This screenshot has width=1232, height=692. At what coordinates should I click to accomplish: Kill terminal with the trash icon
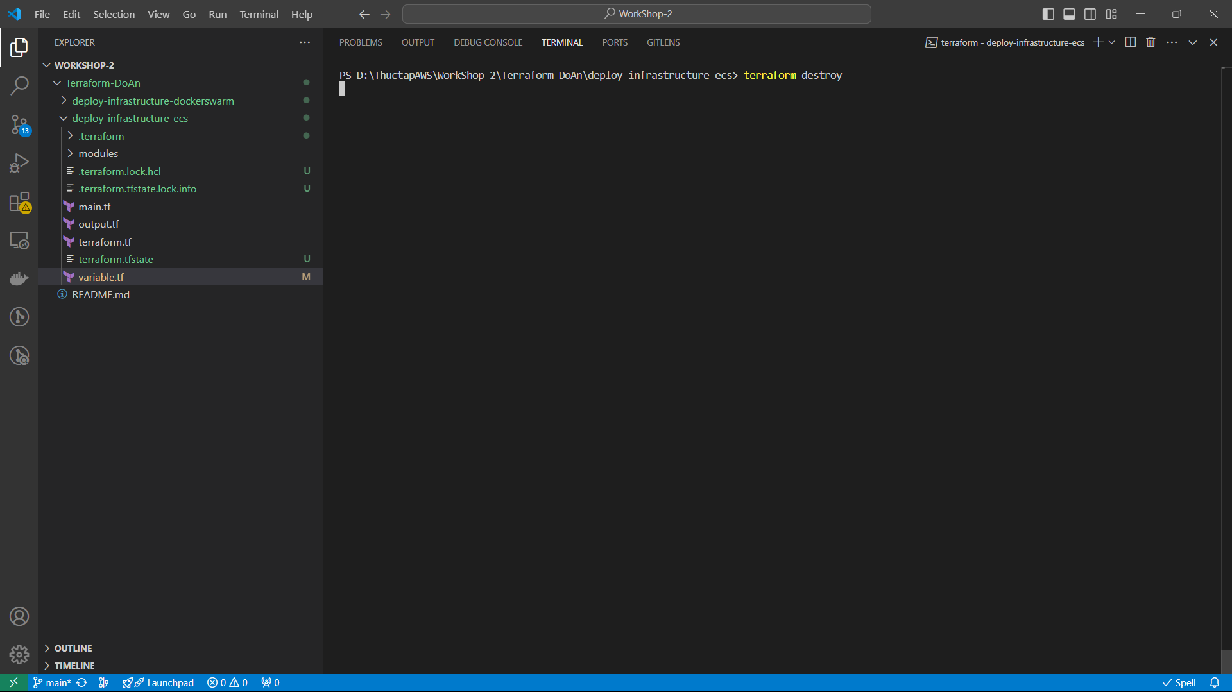tap(1151, 42)
